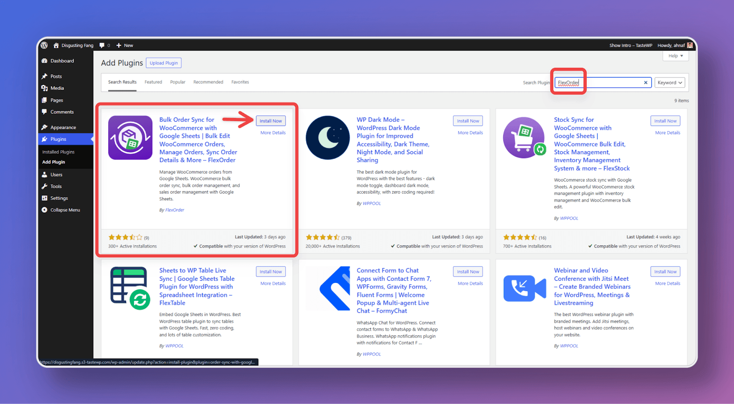Open WPPOOL author link under Jitsi Meet

569,346
